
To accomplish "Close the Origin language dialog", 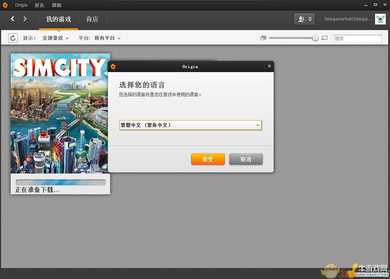I will click(x=269, y=66).
